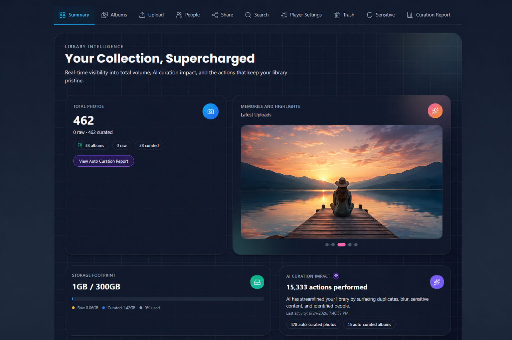Image resolution: width=512 pixels, height=340 pixels.
Task: Click the green storage drive icon
Action: tap(257, 282)
